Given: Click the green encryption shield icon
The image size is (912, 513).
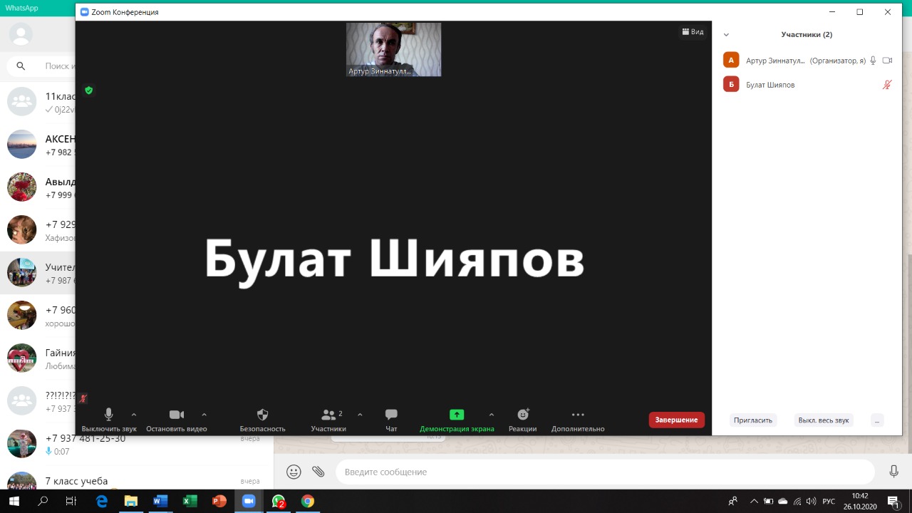Looking at the screenshot, I should pos(89,90).
